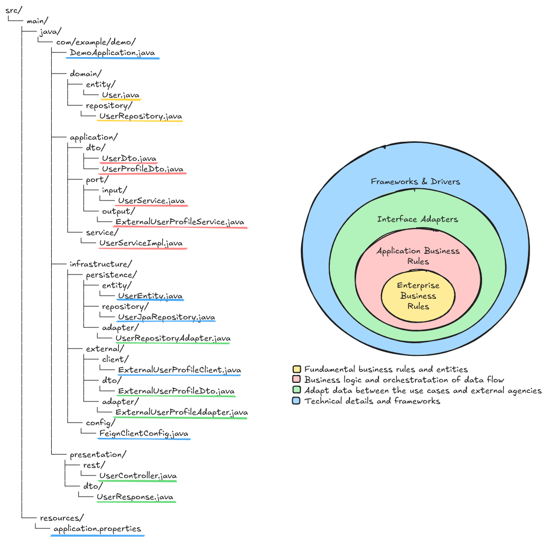547x541 pixels.
Task: Open UserServiceImpl.java
Action: [141, 243]
